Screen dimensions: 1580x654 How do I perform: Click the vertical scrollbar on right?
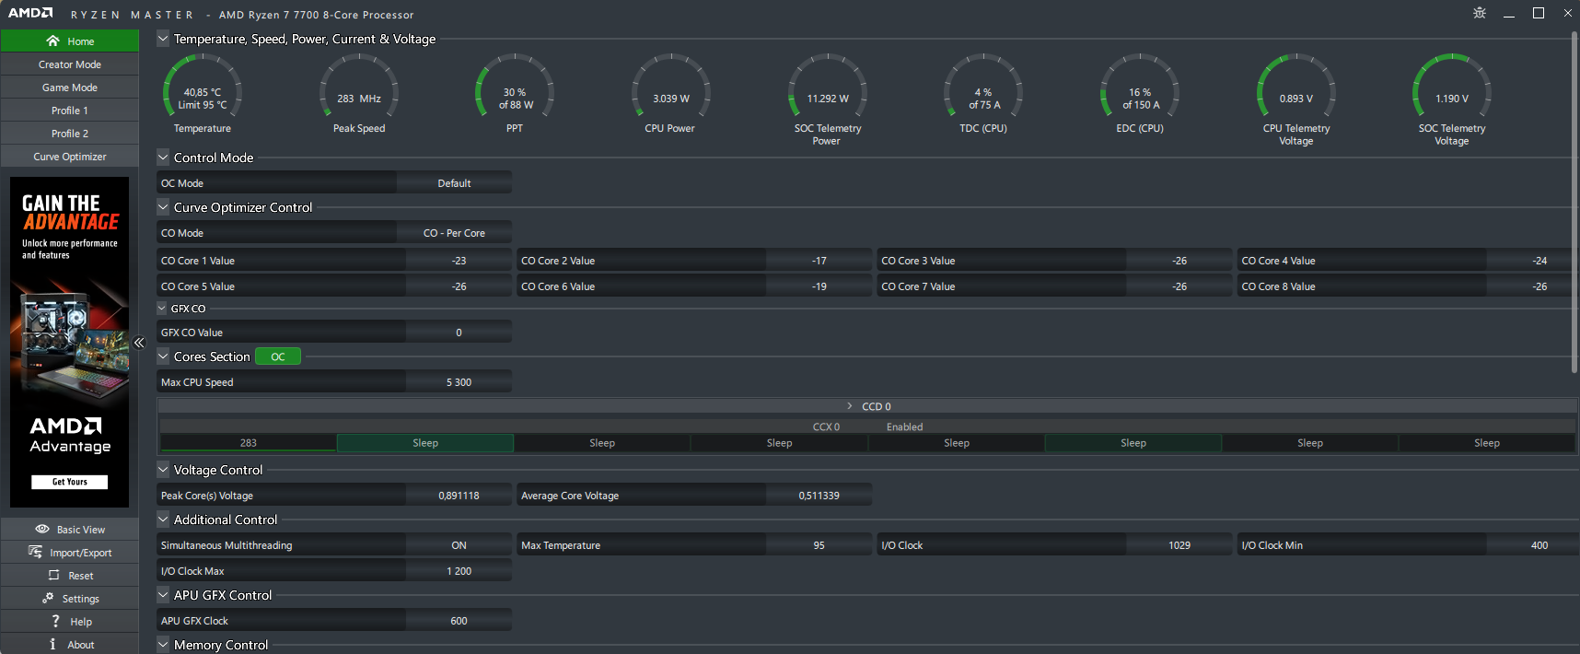pyautogui.click(x=1574, y=203)
